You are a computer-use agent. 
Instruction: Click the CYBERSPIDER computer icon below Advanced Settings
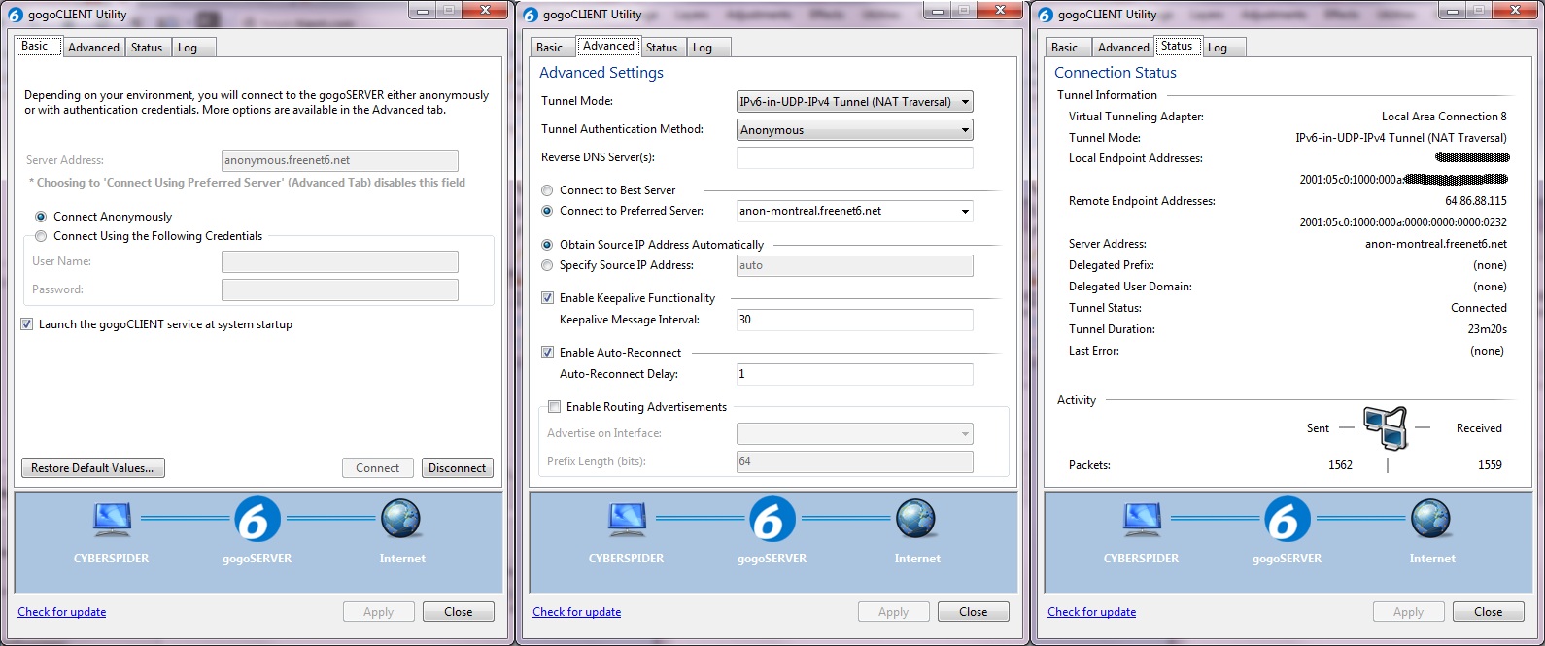pyautogui.click(x=627, y=520)
